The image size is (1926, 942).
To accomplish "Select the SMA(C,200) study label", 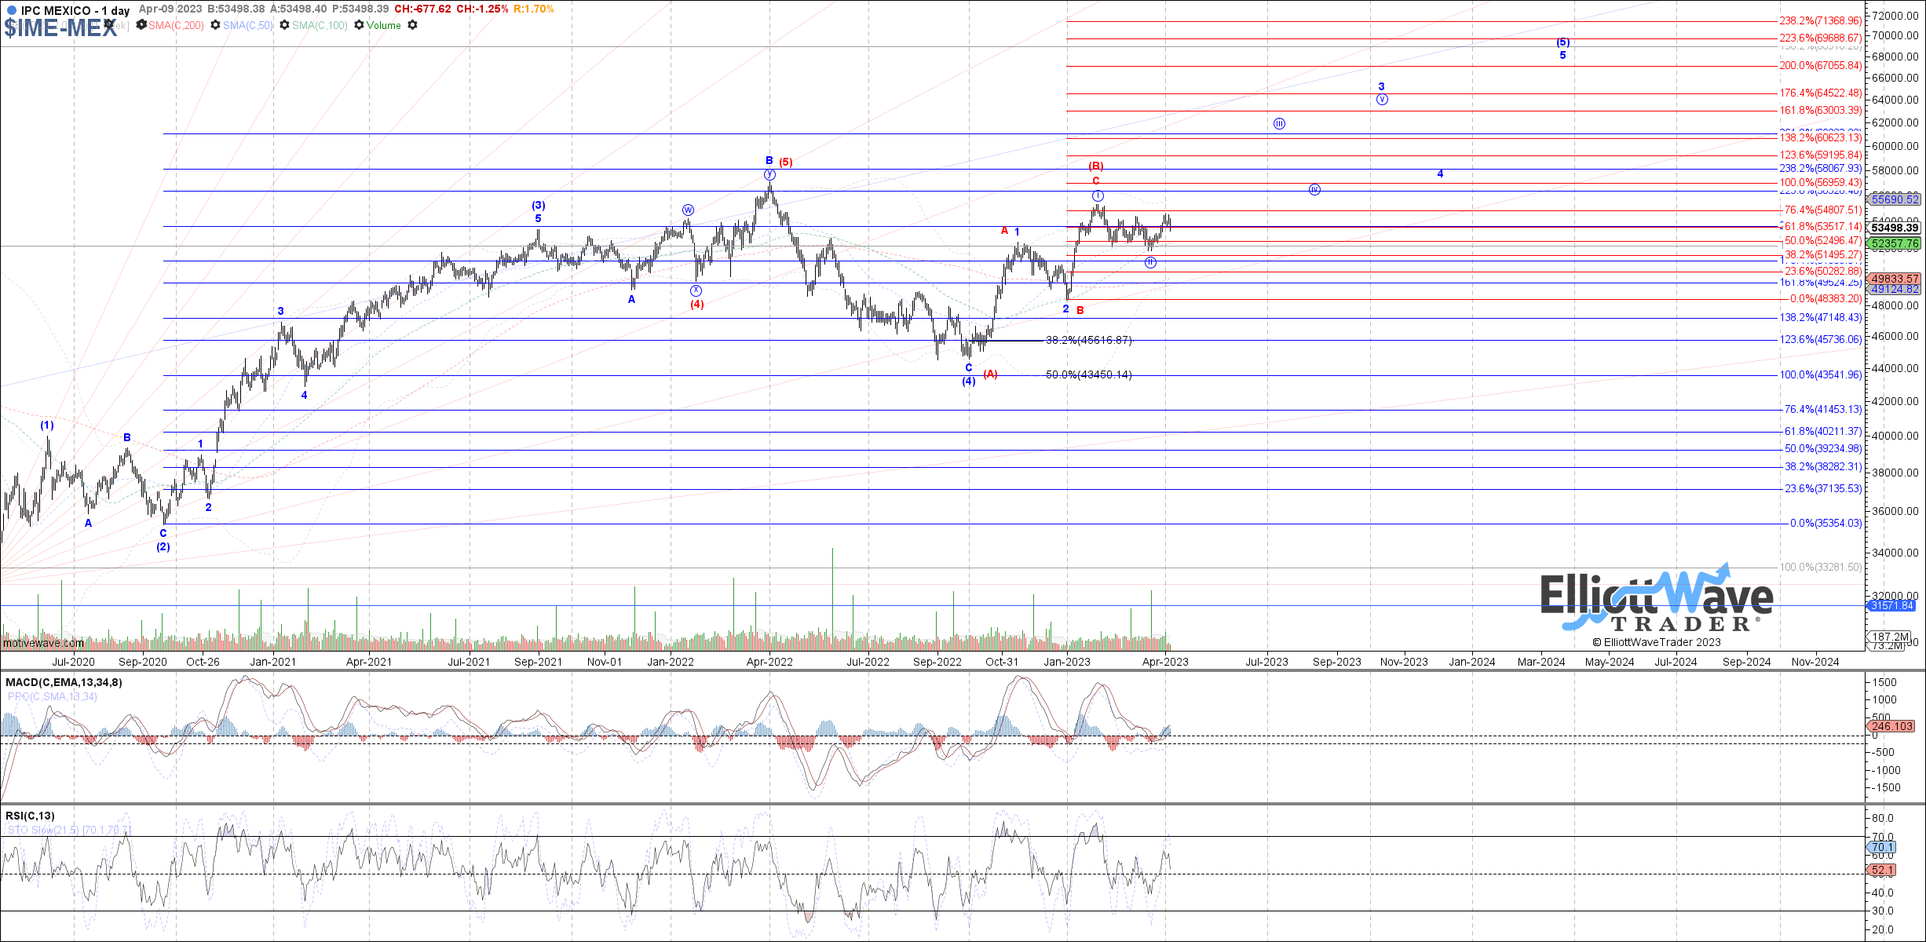I will pos(176,25).
